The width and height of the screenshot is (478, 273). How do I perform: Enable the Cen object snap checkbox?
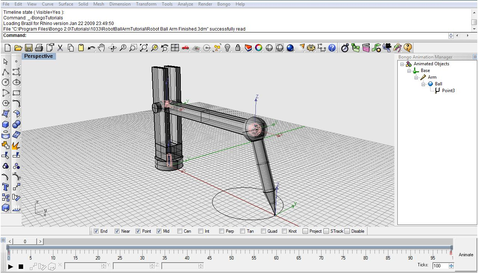tap(180, 231)
